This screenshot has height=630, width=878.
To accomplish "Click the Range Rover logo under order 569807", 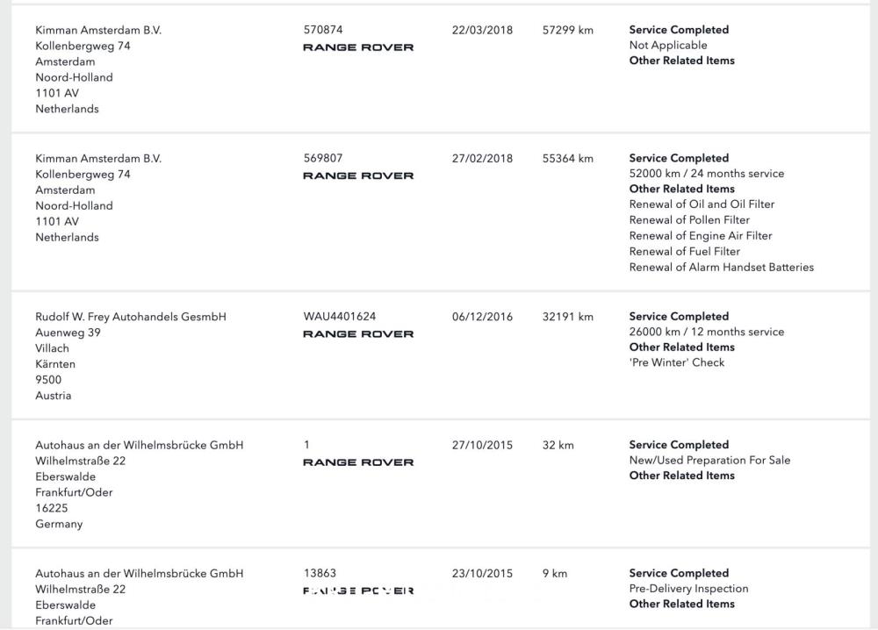I will click(358, 175).
